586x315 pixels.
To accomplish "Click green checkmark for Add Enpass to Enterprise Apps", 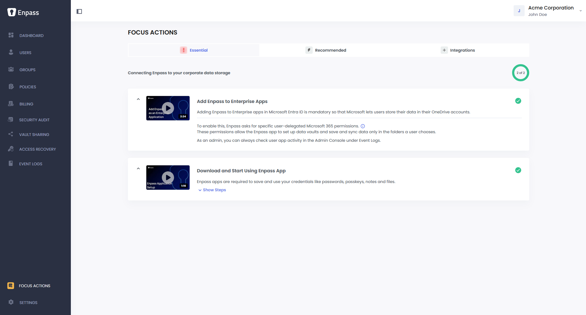I will [518, 101].
